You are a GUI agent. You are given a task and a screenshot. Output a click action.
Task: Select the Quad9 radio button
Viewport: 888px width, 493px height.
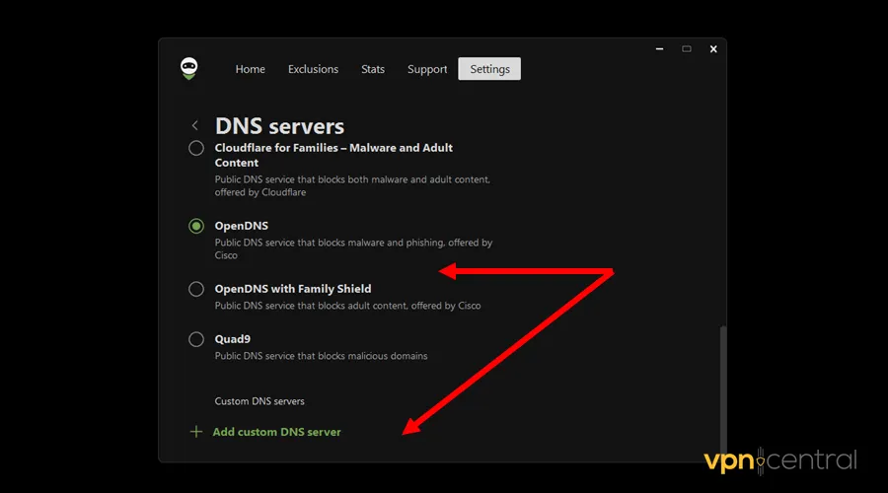(x=196, y=339)
